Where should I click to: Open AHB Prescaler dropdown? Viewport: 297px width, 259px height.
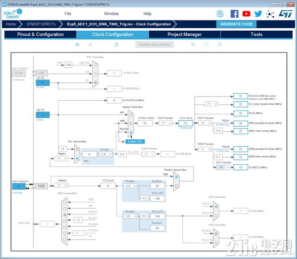[x=166, y=123]
